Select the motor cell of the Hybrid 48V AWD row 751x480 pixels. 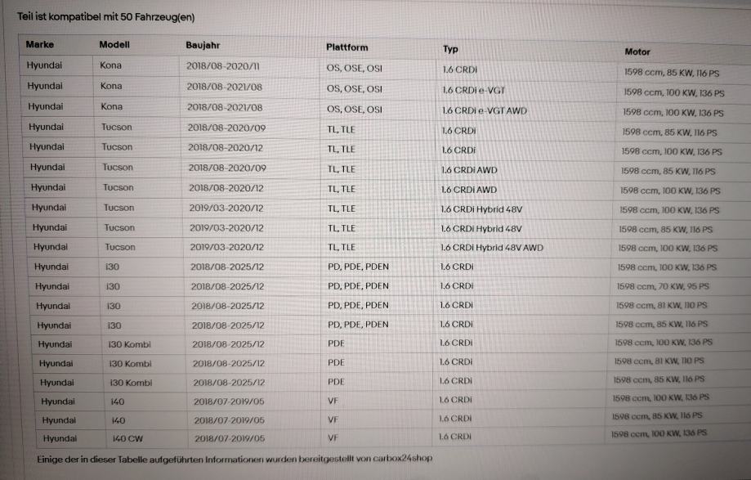click(x=668, y=249)
